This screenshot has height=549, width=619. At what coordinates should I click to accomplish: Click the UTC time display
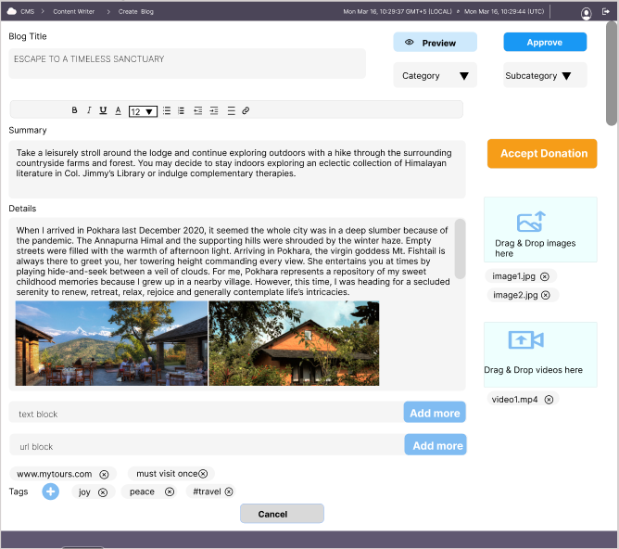[504, 11]
